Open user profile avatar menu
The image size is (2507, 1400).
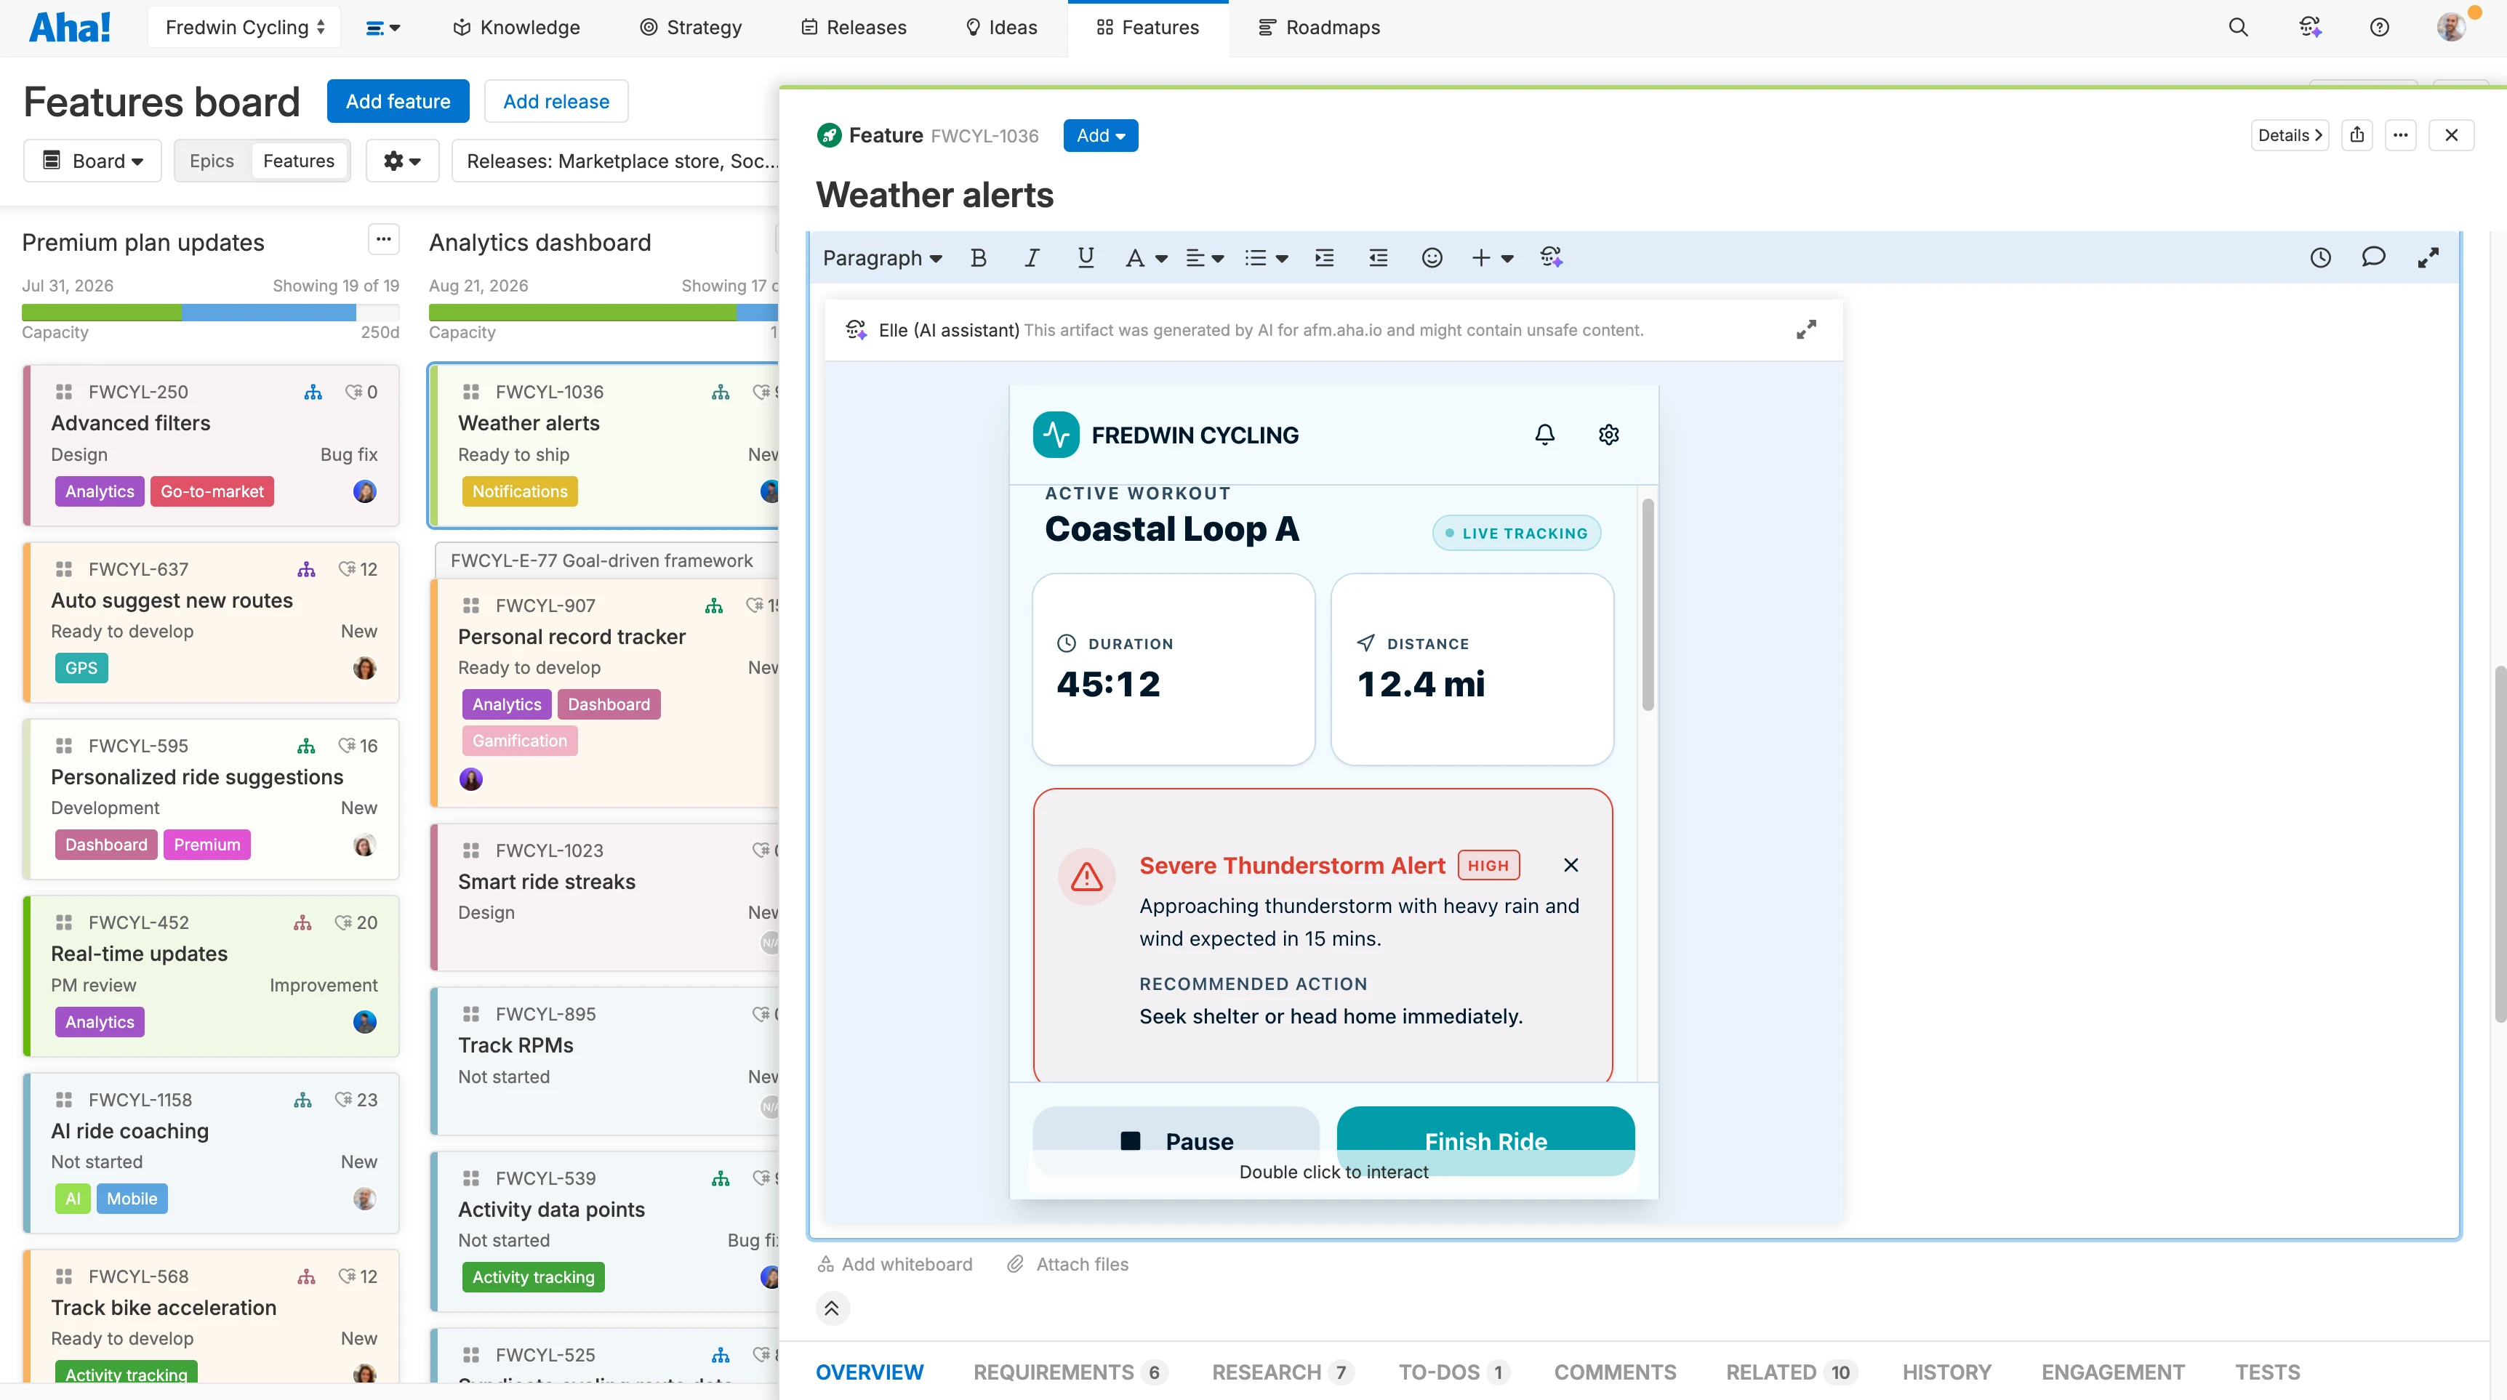point(2450,27)
